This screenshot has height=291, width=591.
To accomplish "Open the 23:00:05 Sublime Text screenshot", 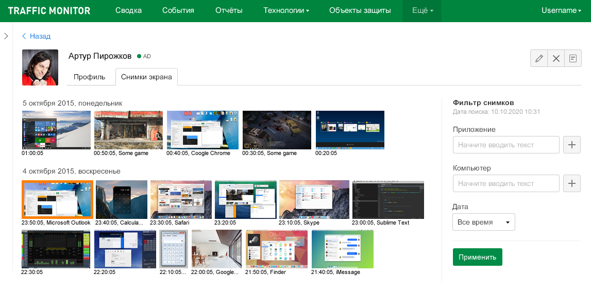I will click(387, 200).
